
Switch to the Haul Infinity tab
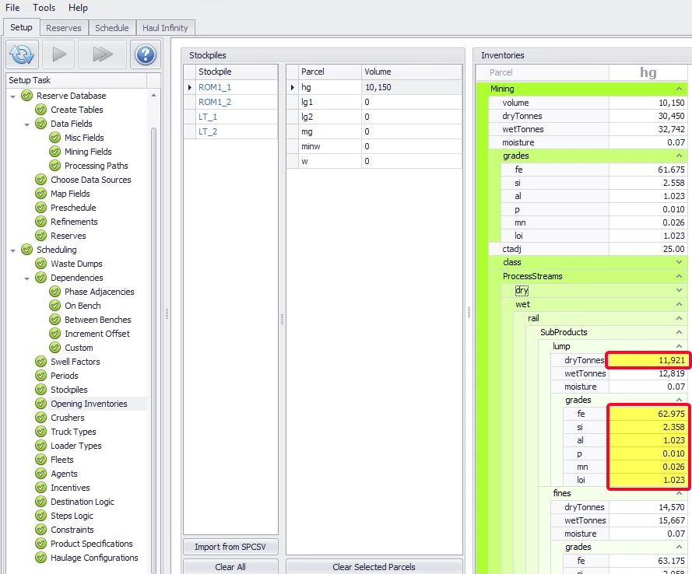click(165, 28)
